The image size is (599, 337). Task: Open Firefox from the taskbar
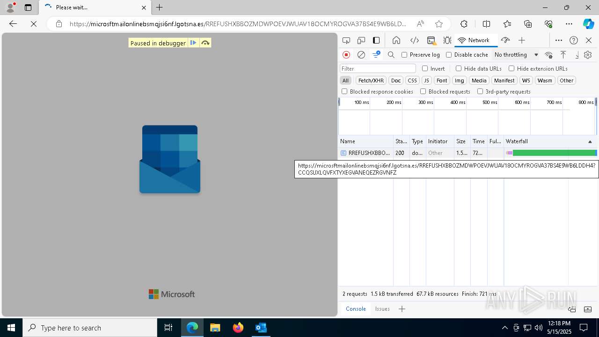[238, 328]
